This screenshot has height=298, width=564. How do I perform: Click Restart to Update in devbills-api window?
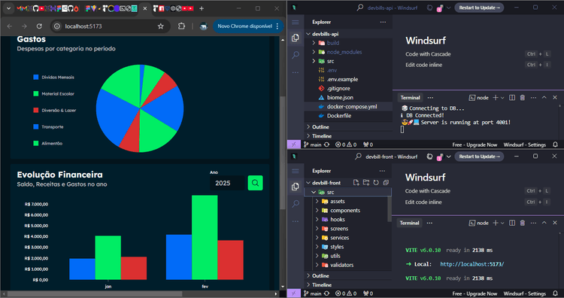[x=479, y=8]
